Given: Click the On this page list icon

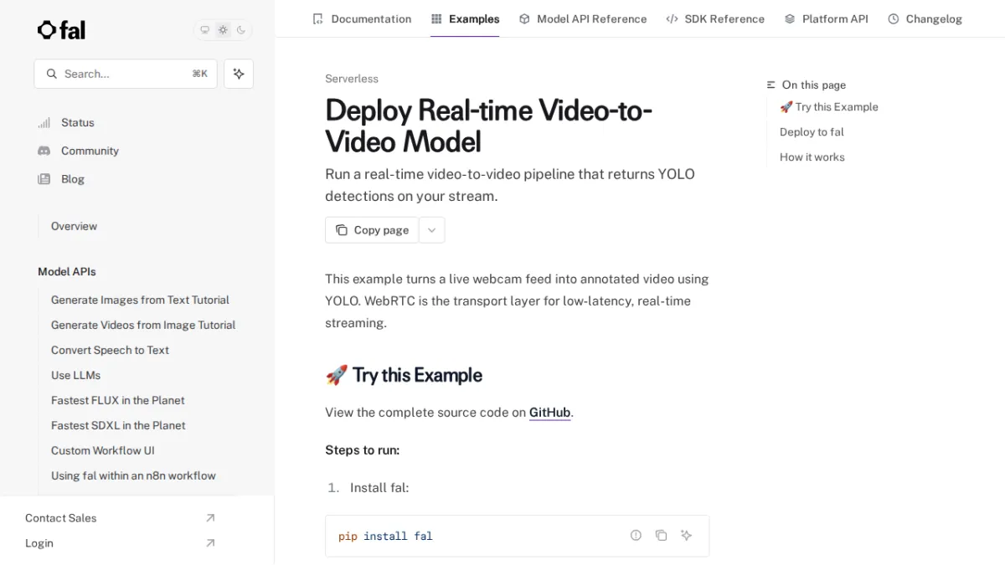Looking at the screenshot, I should 771,85.
